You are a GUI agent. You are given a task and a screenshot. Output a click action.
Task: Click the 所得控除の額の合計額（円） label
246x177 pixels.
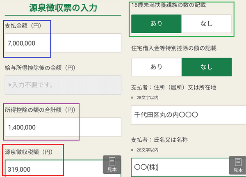[40, 110]
